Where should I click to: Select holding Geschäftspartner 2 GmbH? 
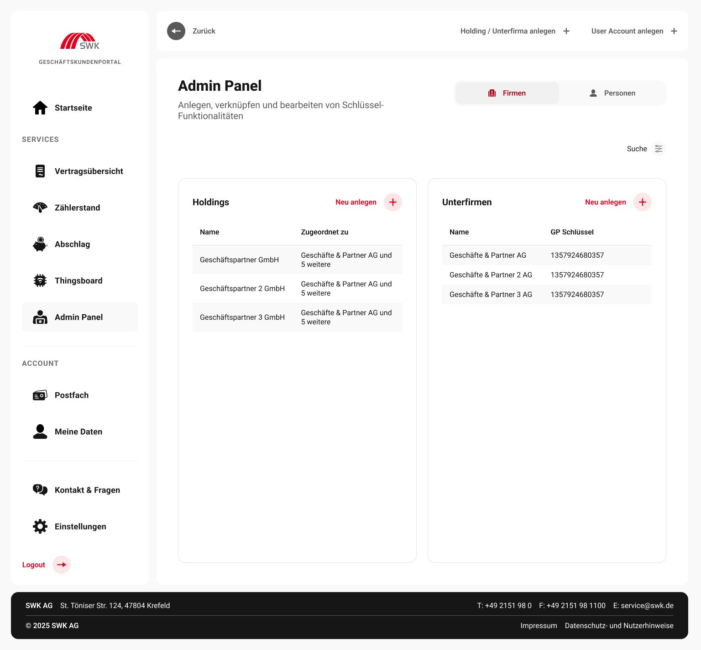(297, 288)
